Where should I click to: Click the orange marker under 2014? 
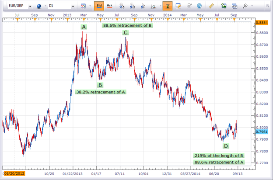168,20
